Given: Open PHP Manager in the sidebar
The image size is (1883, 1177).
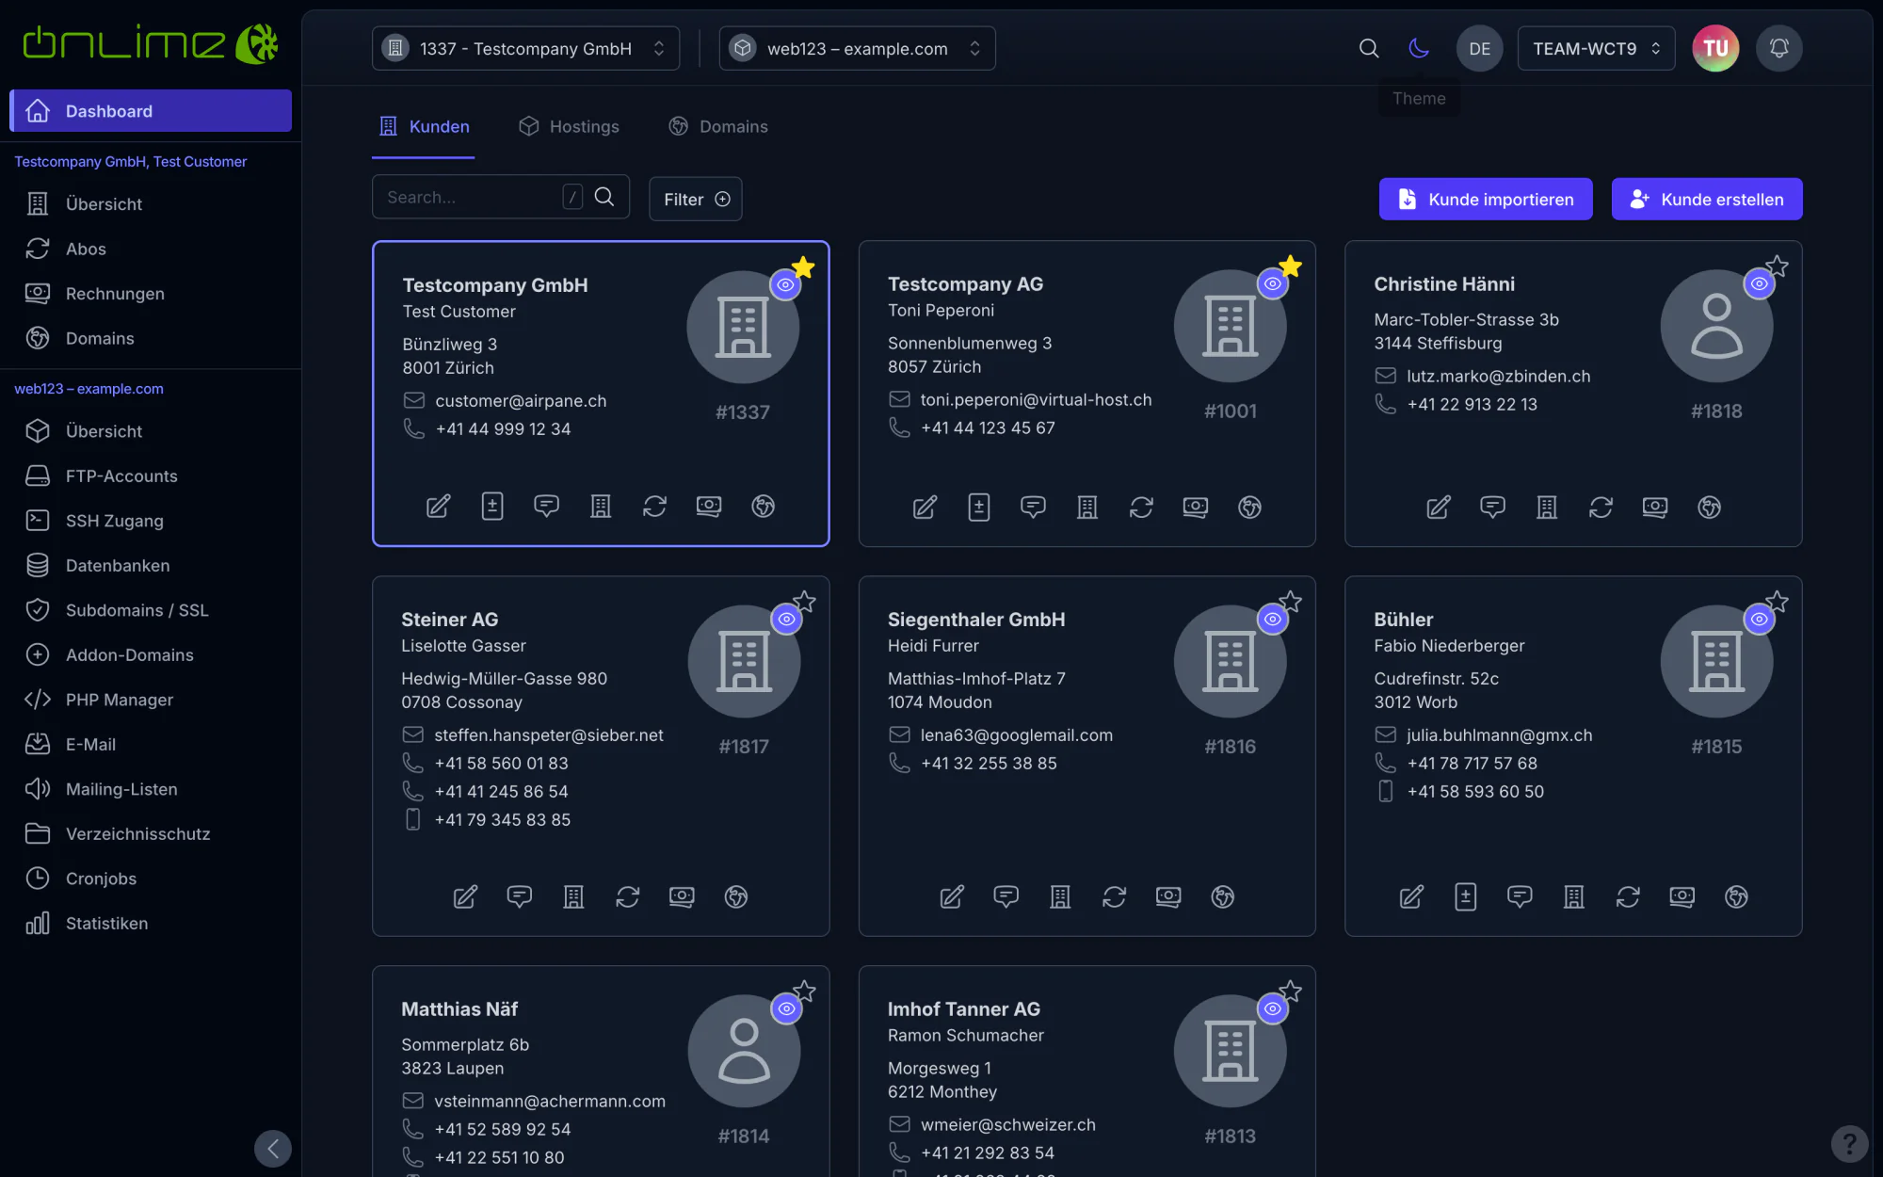Looking at the screenshot, I should pos(151,700).
